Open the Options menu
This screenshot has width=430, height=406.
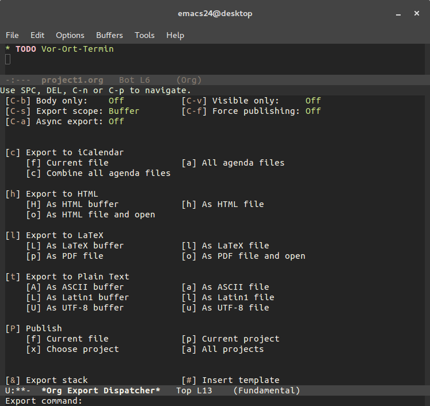pyautogui.click(x=70, y=35)
